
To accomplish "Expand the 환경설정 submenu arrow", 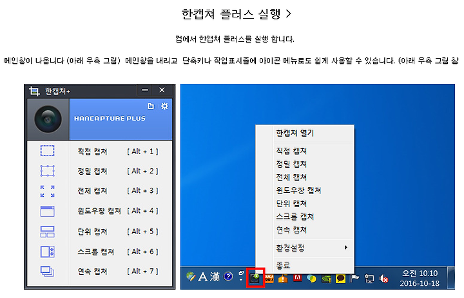I will [x=345, y=247].
